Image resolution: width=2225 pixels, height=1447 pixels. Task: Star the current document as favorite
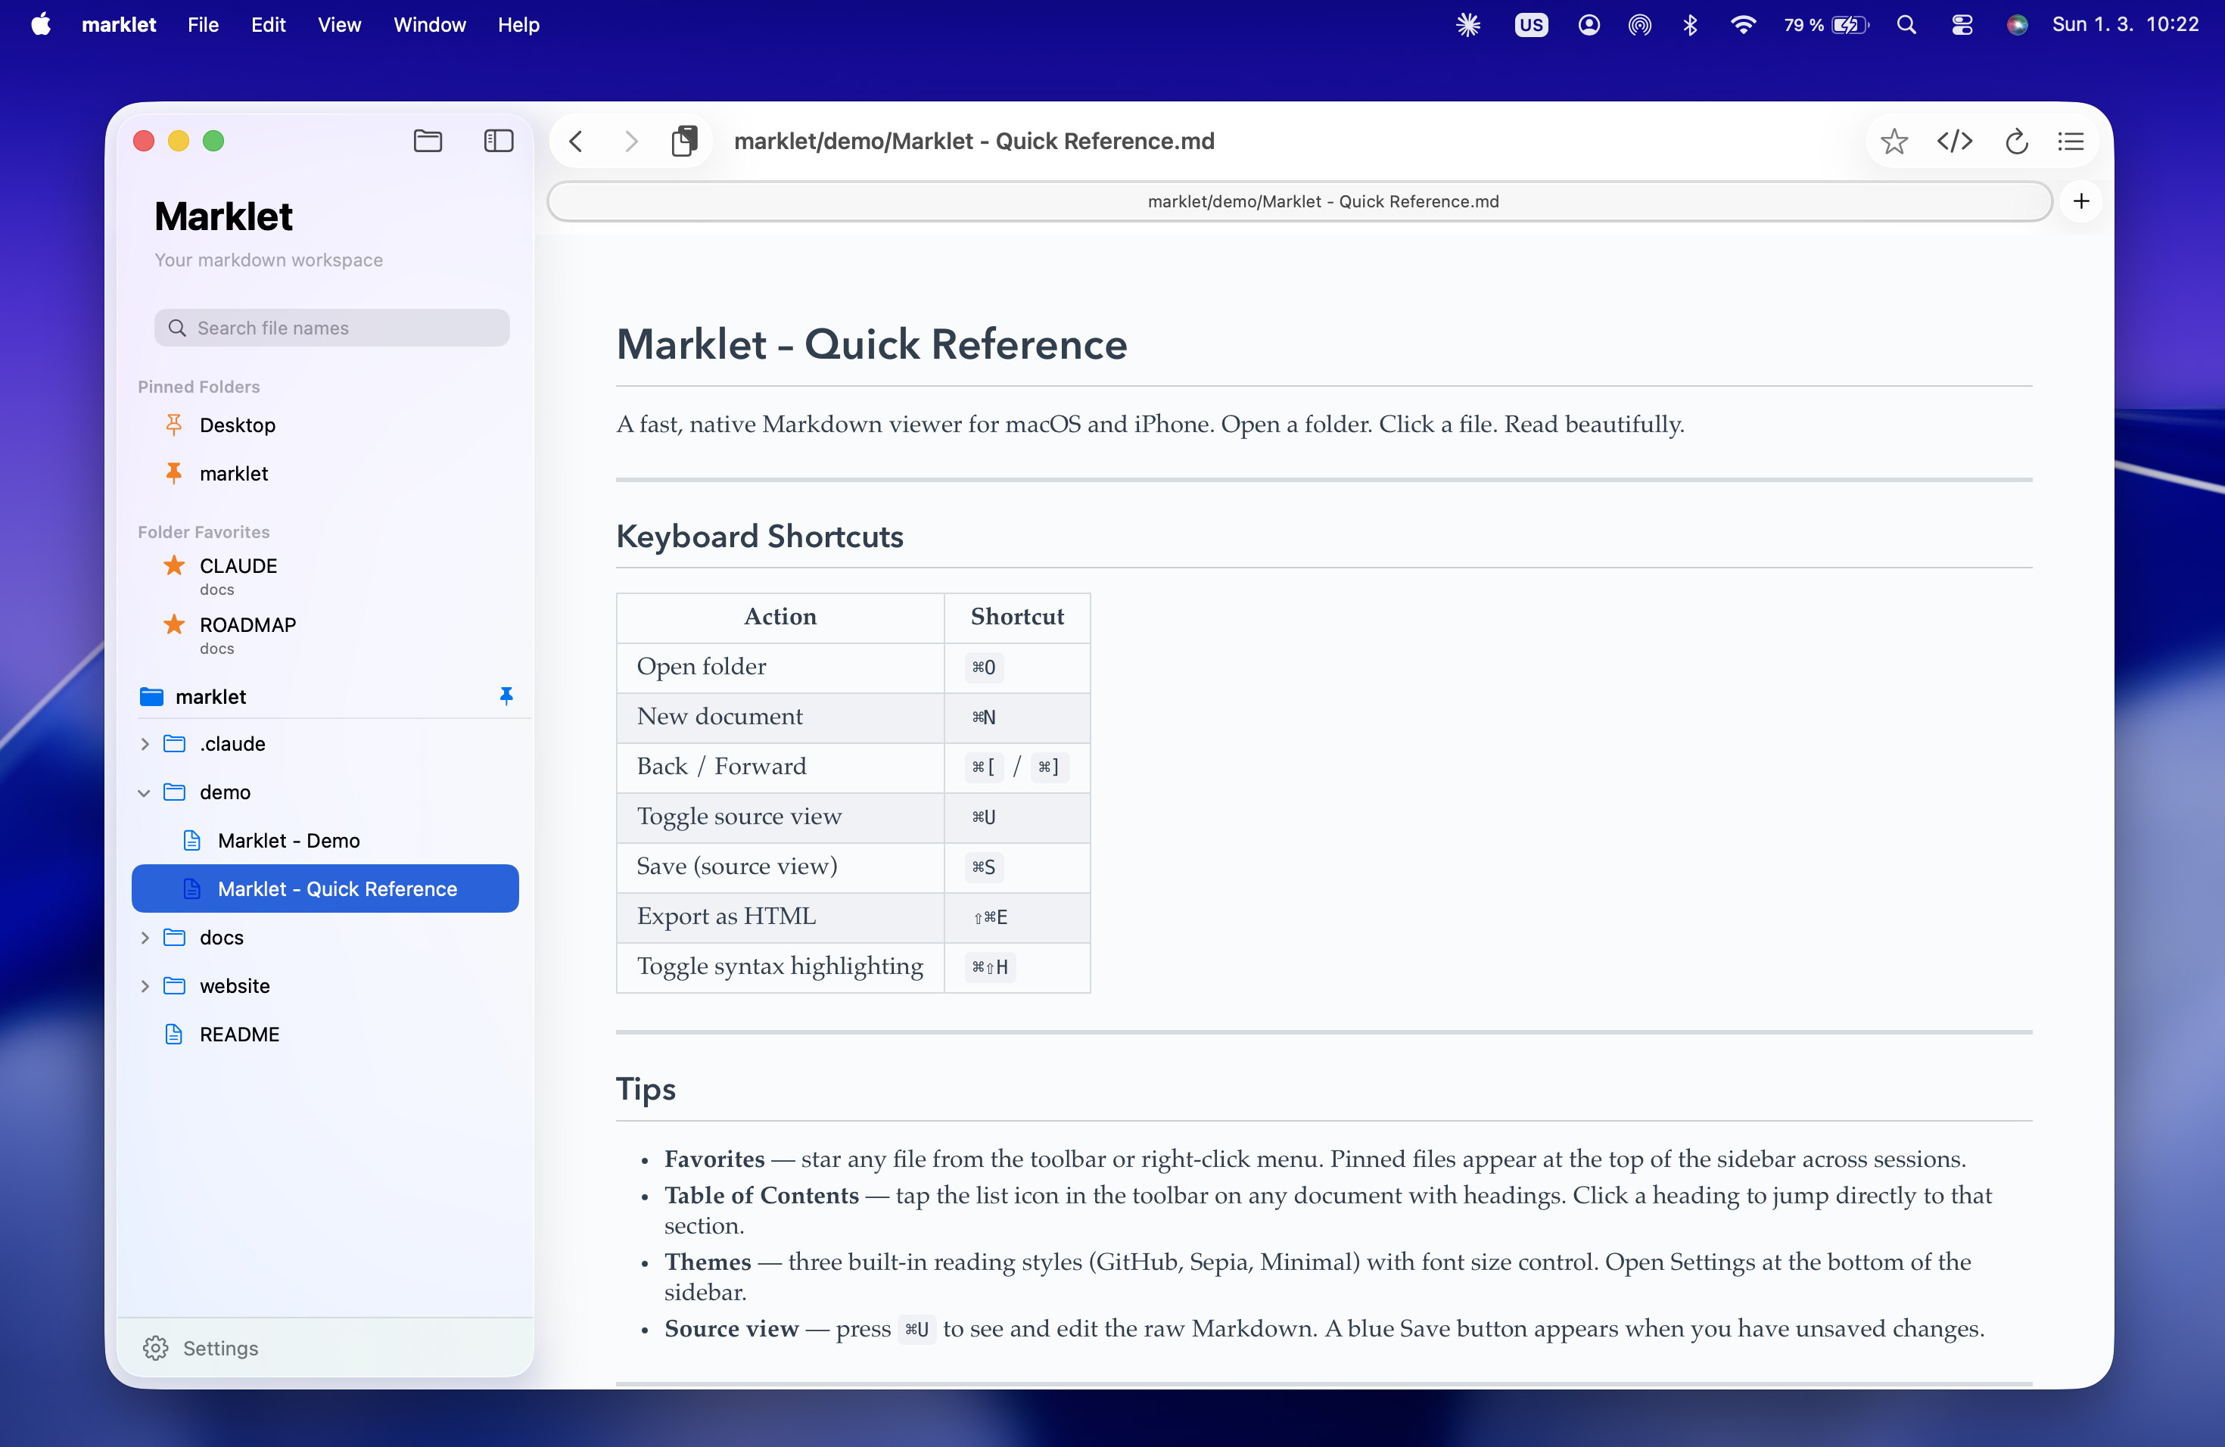click(x=1894, y=142)
